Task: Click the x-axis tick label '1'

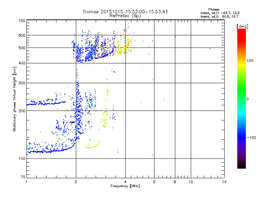Action: pyautogui.click(x=26, y=182)
